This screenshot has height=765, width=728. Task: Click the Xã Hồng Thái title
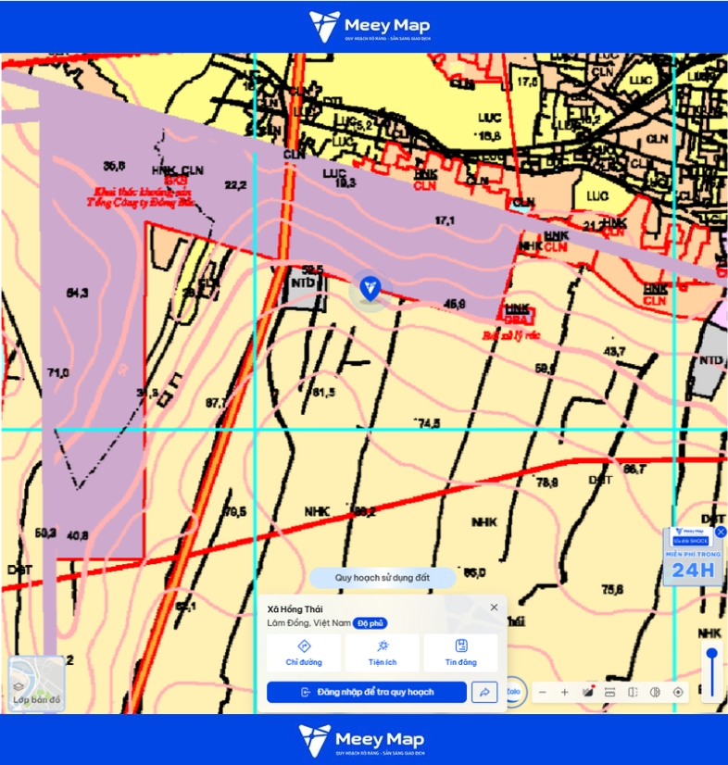(295, 609)
